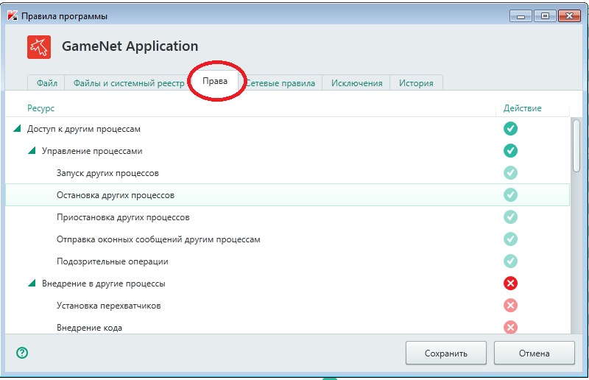Image resolution: width=589 pixels, height=380 pixels.
Task: Collapse the Доступ к другим процессам group
Action: point(17,129)
